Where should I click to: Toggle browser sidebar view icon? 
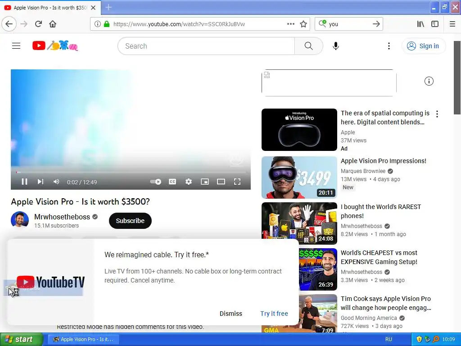[435, 24]
